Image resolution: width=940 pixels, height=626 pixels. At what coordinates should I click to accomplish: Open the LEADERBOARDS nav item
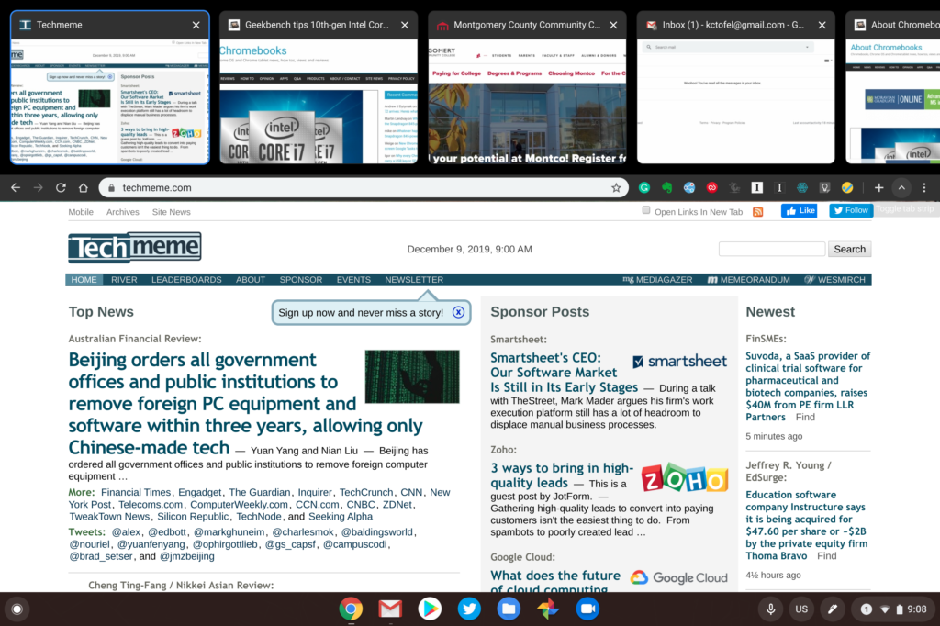point(186,280)
